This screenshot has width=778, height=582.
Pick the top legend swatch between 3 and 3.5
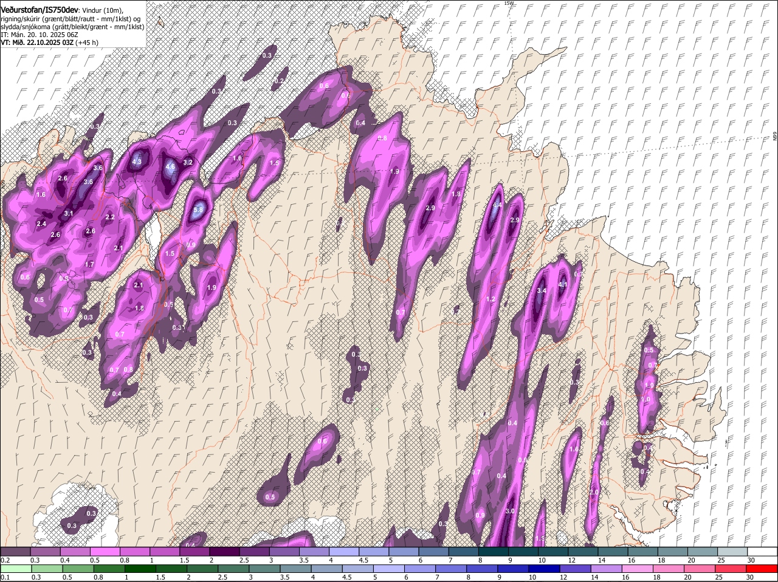click(284, 552)
